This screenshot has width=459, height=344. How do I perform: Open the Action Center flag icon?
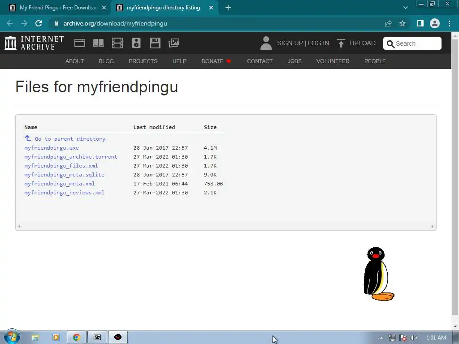pyautogui.click(x=403, y=338)
